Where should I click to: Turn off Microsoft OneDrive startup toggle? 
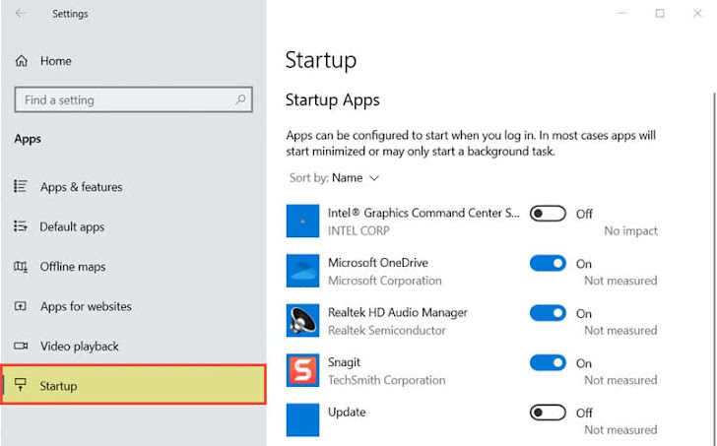coord(548,263)
